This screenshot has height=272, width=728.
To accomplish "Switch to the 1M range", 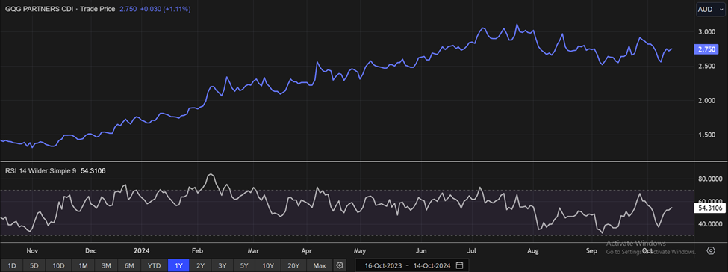I will [x=83, y=265].
